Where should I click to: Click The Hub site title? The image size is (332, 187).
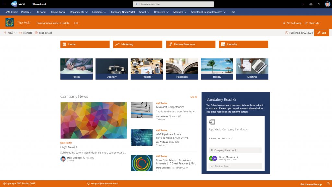(23, 23)
